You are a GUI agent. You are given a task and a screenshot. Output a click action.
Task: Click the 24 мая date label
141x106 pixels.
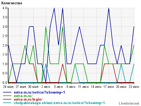pyautogui.click(x=8, y=87)
